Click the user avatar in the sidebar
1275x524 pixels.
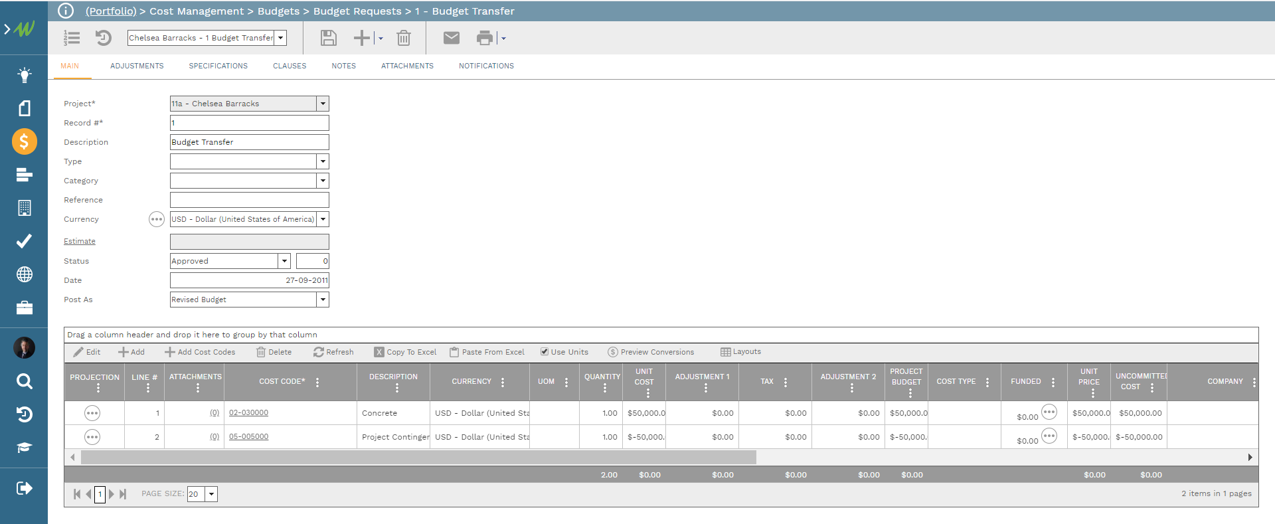24,347
